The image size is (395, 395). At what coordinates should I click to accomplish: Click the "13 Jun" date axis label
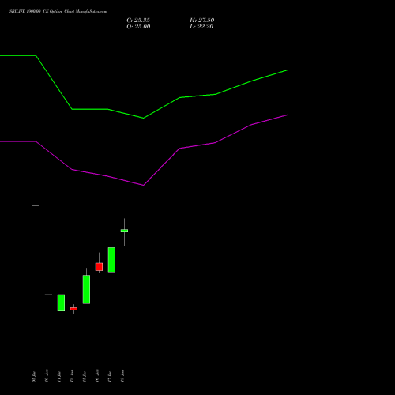tap(85, 376)
